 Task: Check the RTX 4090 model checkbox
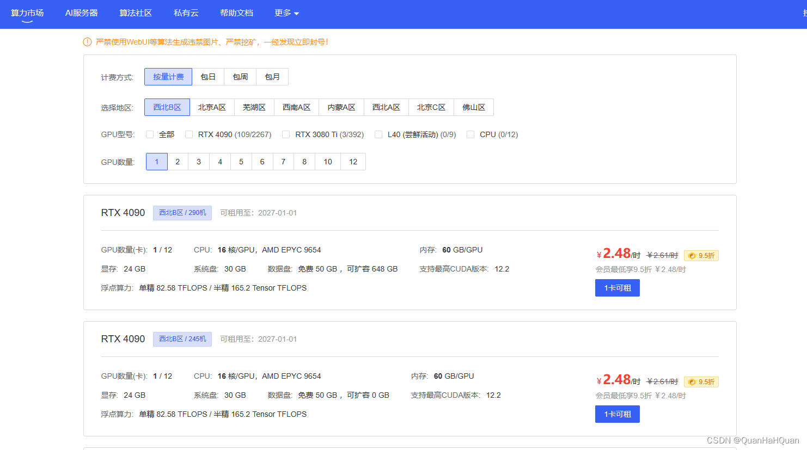pos(189,134)
